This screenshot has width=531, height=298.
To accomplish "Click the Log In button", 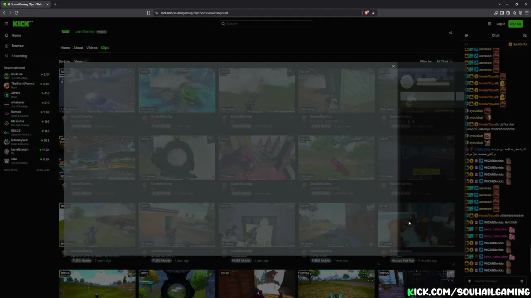I will point(501,24).
